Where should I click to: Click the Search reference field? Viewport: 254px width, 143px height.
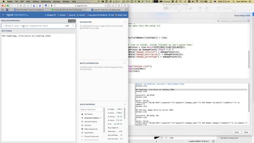coord(91,110)
